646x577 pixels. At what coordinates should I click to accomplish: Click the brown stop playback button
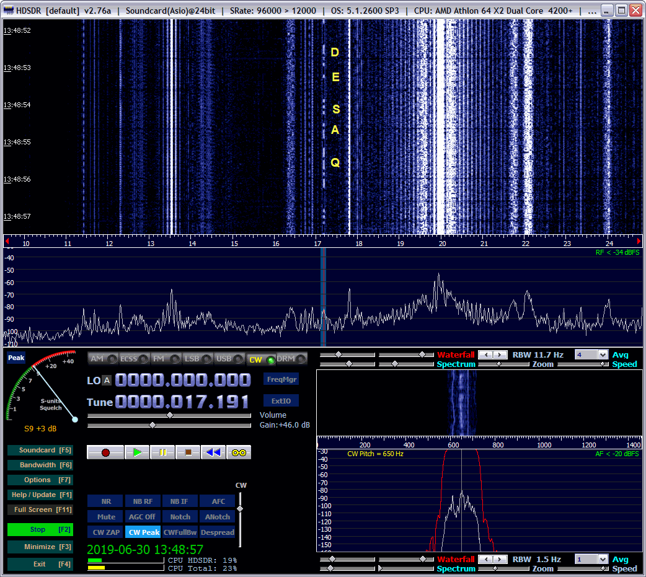(188, 452)
